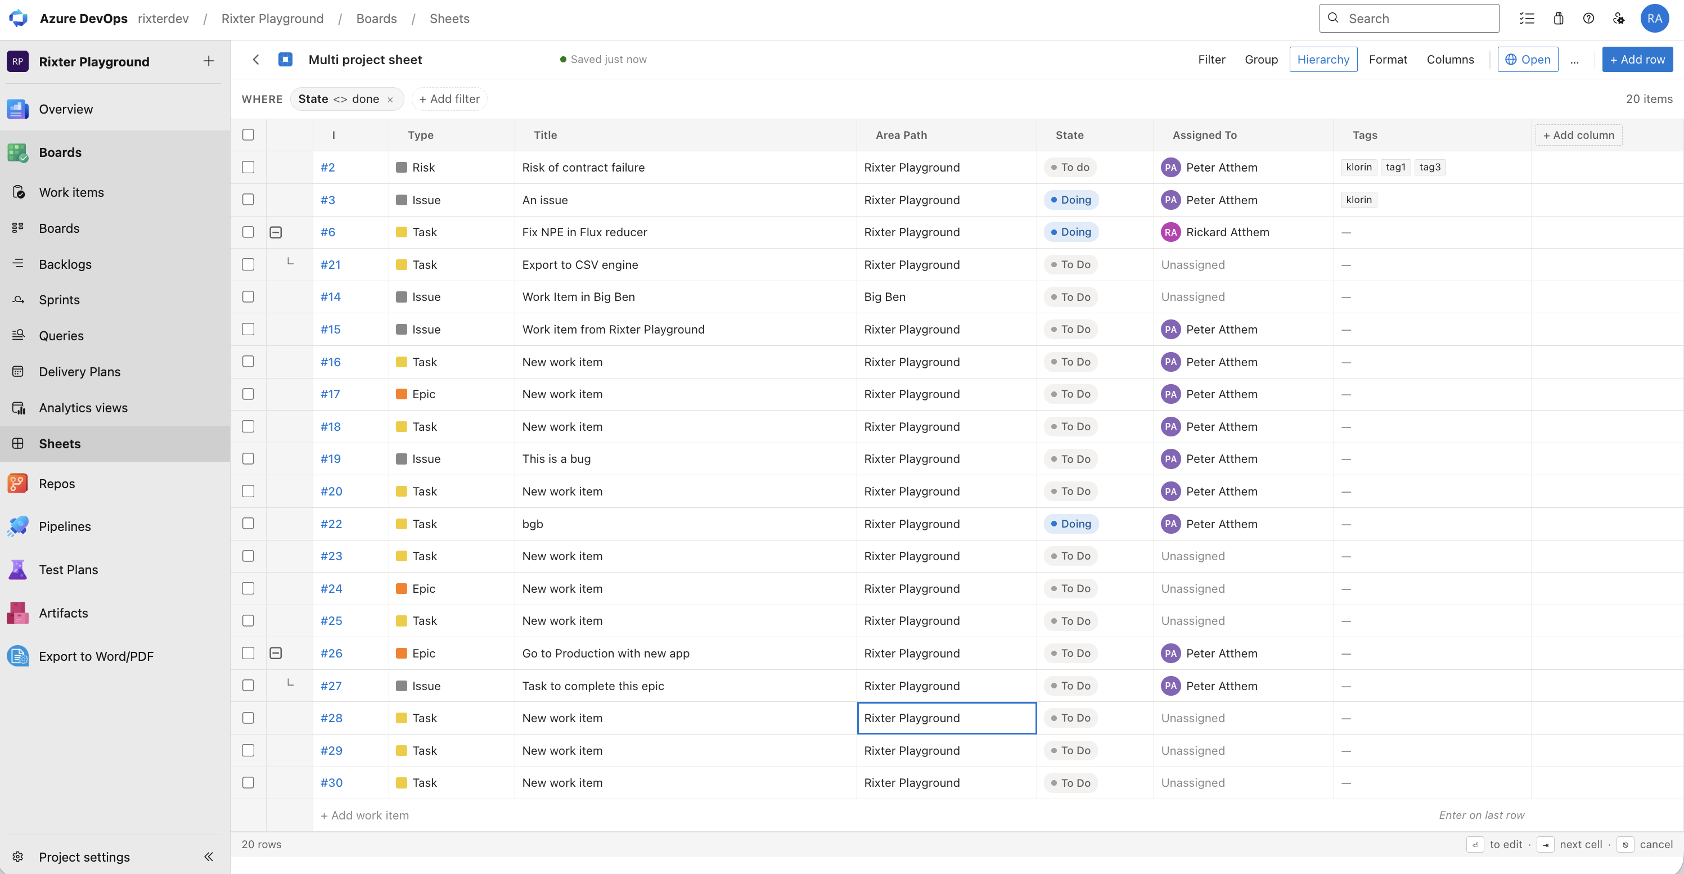
Task: Focus the Search field
Action: (1410, 19)
